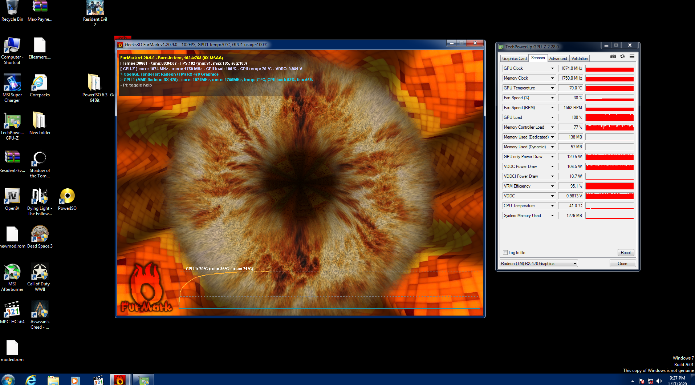The image size is (695, 385).
Task: Select the OpenIV desktop icon
Action: coord(12,199)
